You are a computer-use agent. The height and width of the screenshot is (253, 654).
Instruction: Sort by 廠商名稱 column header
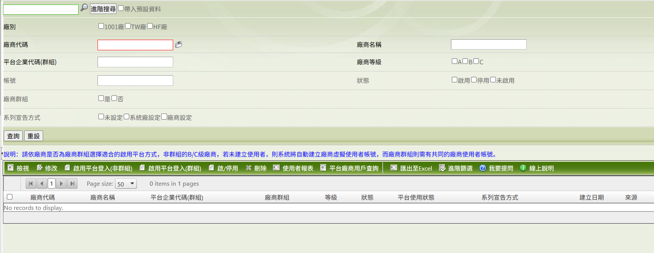pyautogui.click(x=102, y=197)
